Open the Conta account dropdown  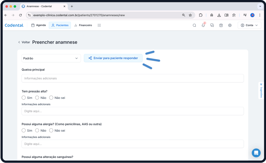point(249,25)
